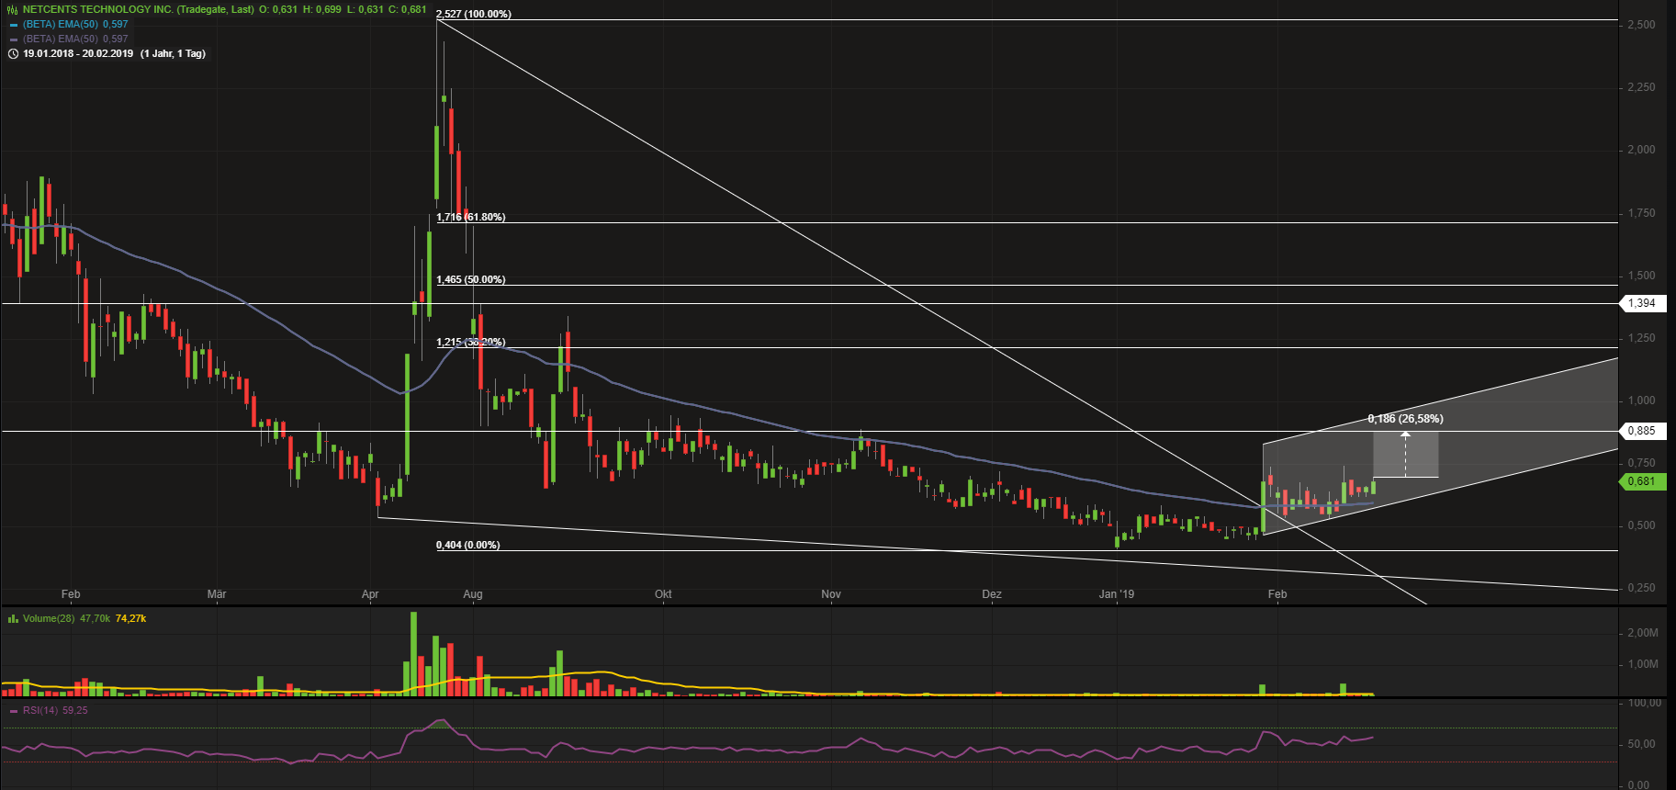
Task: Open the date range 19.01.2018 - 20.02.2019
Action: coord(78,53)
